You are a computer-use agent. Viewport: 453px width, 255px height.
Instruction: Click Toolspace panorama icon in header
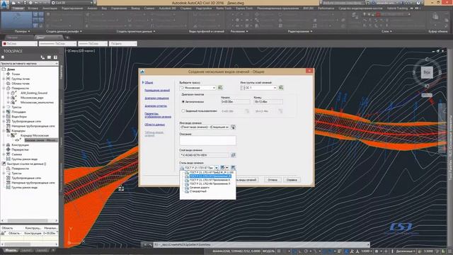pyautogui.click(x=49, y=57)
